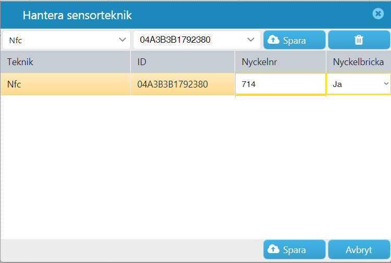The image size is (391, 263).
Task: Select the Nfc cell in the table row
Action: pyautogui.click(x=65, y=84)
